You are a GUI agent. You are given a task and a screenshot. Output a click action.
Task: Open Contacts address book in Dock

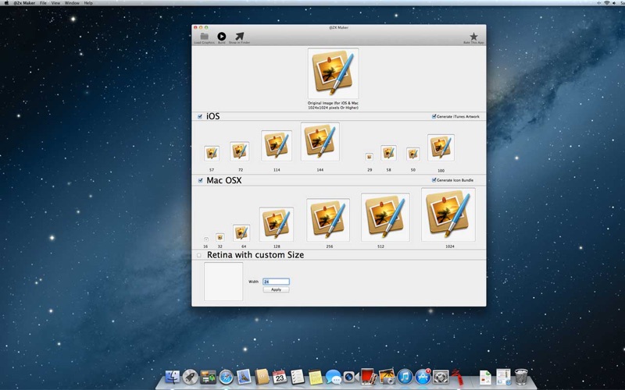[262, 377]
